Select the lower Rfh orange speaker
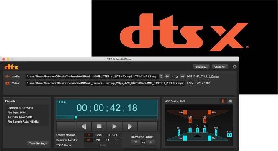The width and height of the screenshot is (278, 151). click(205, 120)
